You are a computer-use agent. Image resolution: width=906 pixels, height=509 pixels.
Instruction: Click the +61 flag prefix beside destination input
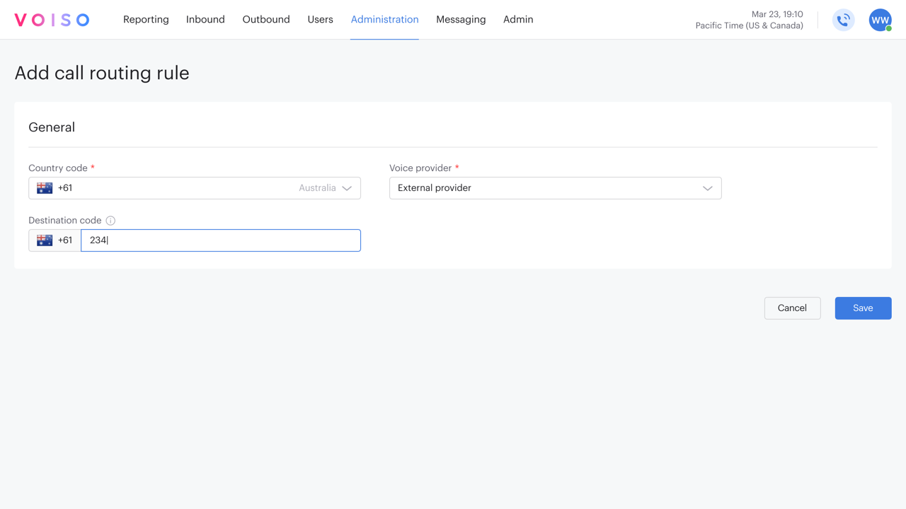tap(55, 240)
